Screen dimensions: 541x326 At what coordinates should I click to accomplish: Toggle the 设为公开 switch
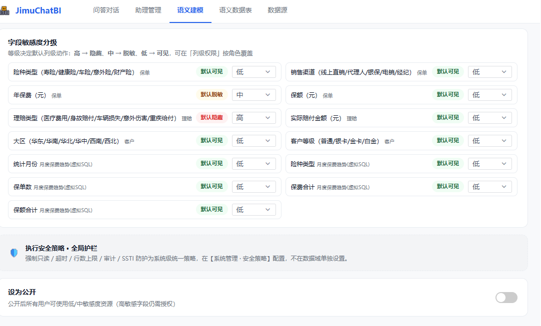pyautogui.click(x=506, y=298)
